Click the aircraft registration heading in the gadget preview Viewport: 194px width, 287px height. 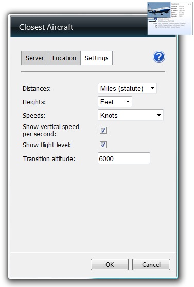click(x=175, y=4)
